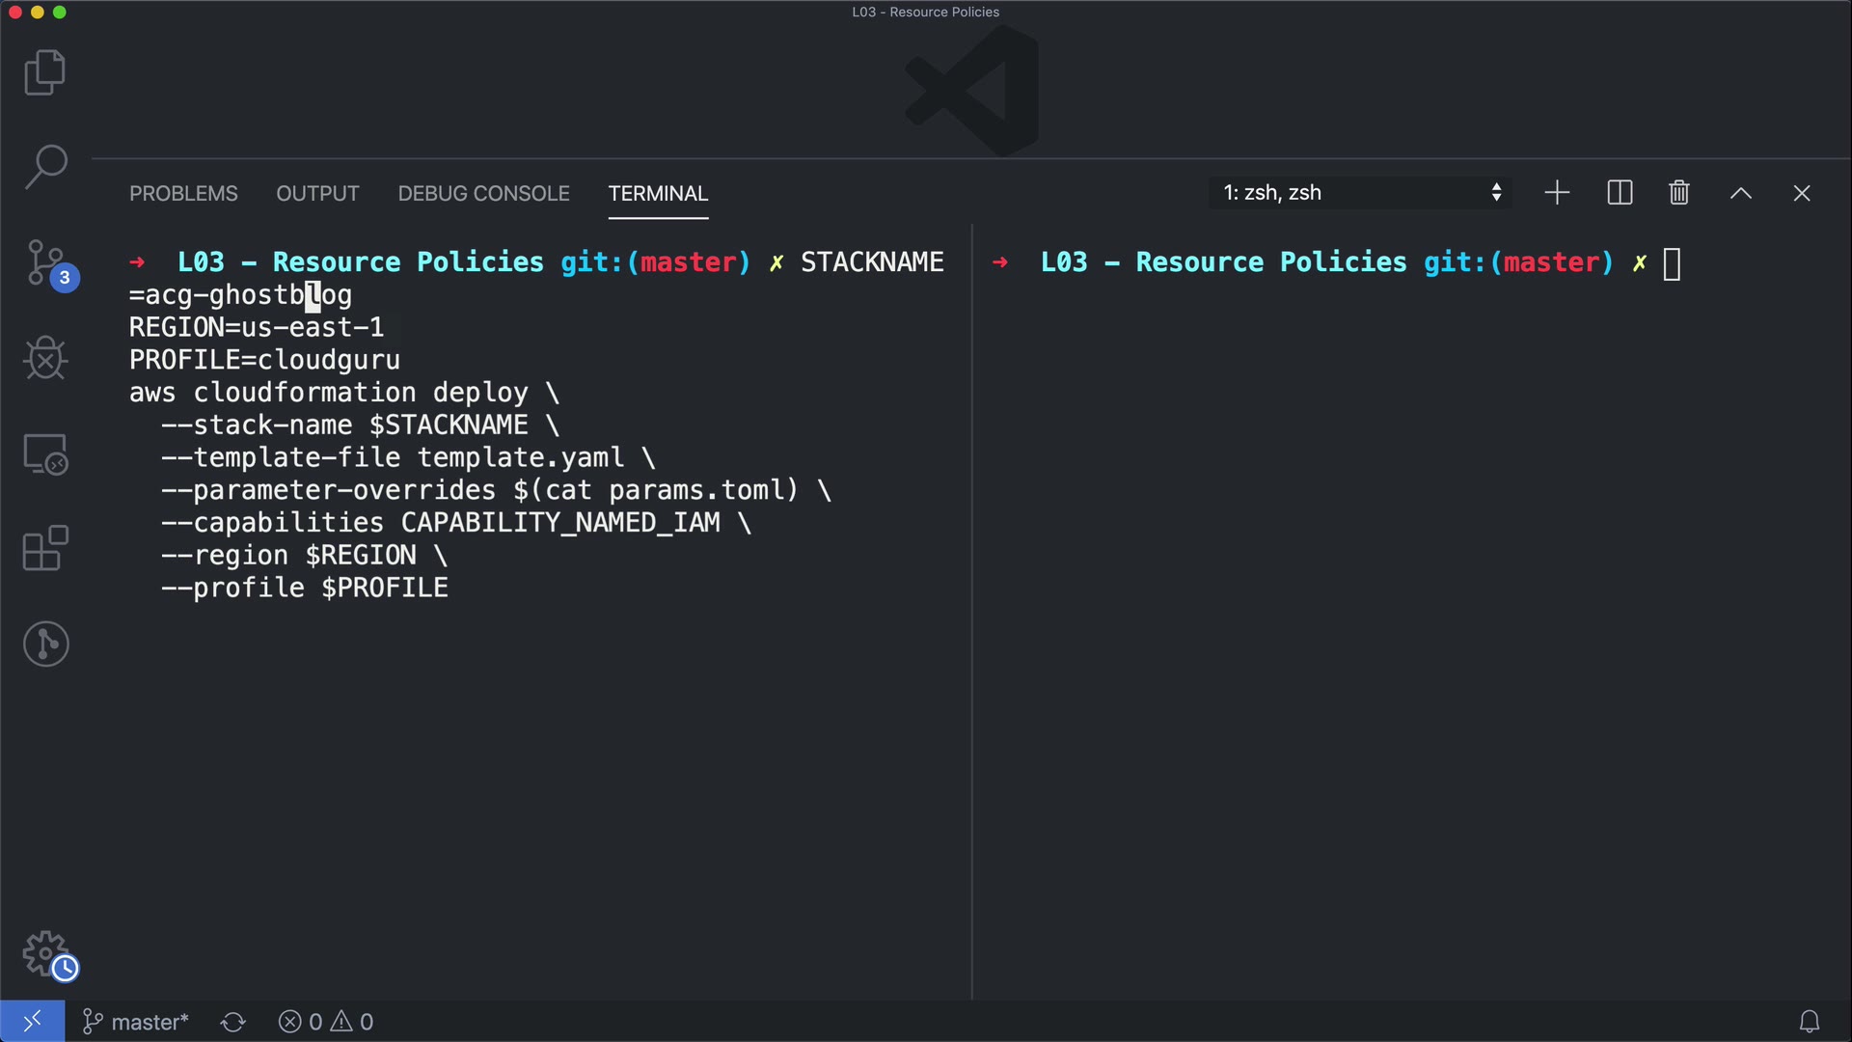Synchronize changes via status bar sync icon
Viewport: 1852px width, 1042px height.
point(232,1022)
